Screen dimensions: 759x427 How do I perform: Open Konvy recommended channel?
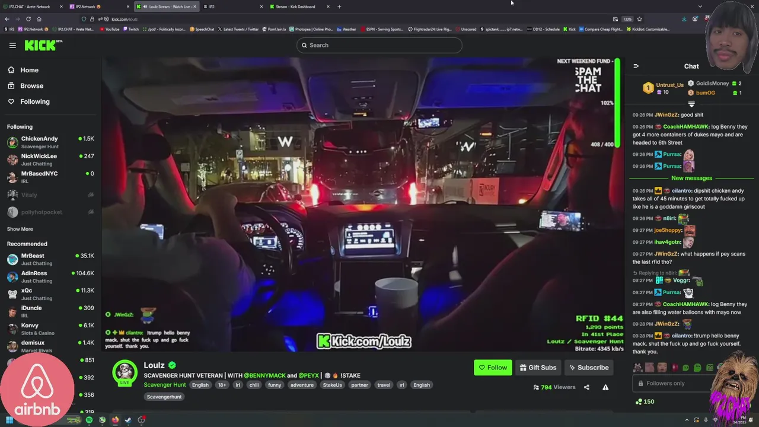(50, 329)
